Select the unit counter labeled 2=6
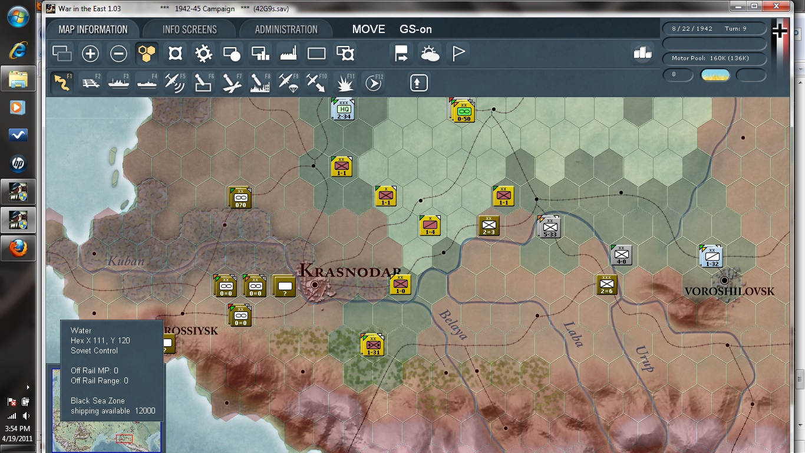This screenshot has height=453, width=805. 606,285
